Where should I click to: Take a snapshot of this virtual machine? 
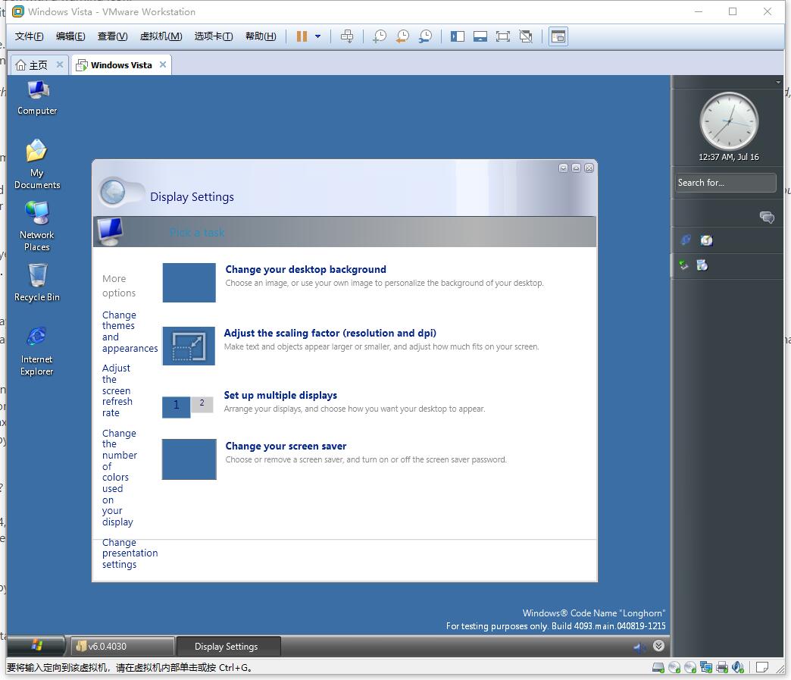[x=380, y=36]
